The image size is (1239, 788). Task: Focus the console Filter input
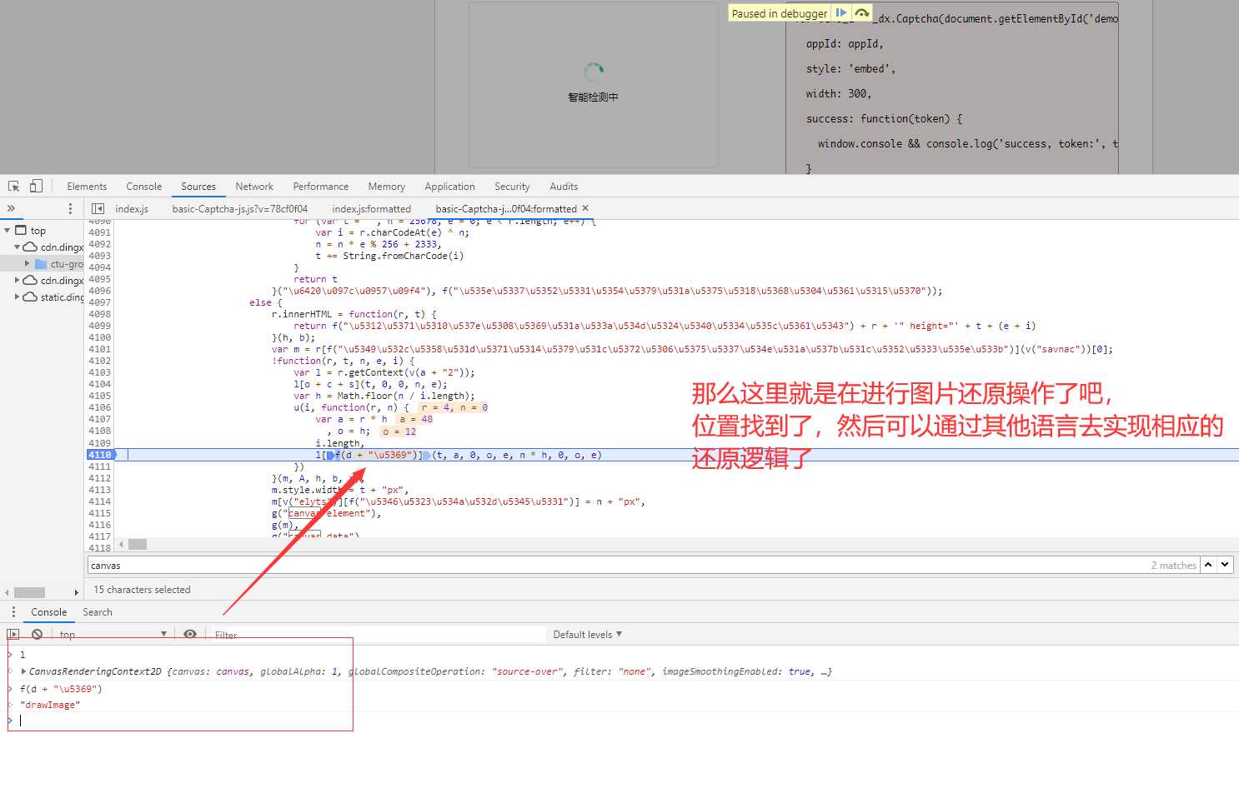[x=377, y=635]
